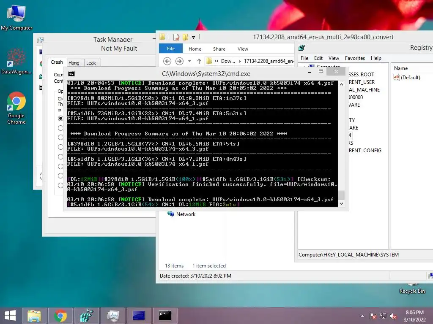Open the Action Center flag icon
This screenshot has height=324, width=433.
tap(373, 316)
